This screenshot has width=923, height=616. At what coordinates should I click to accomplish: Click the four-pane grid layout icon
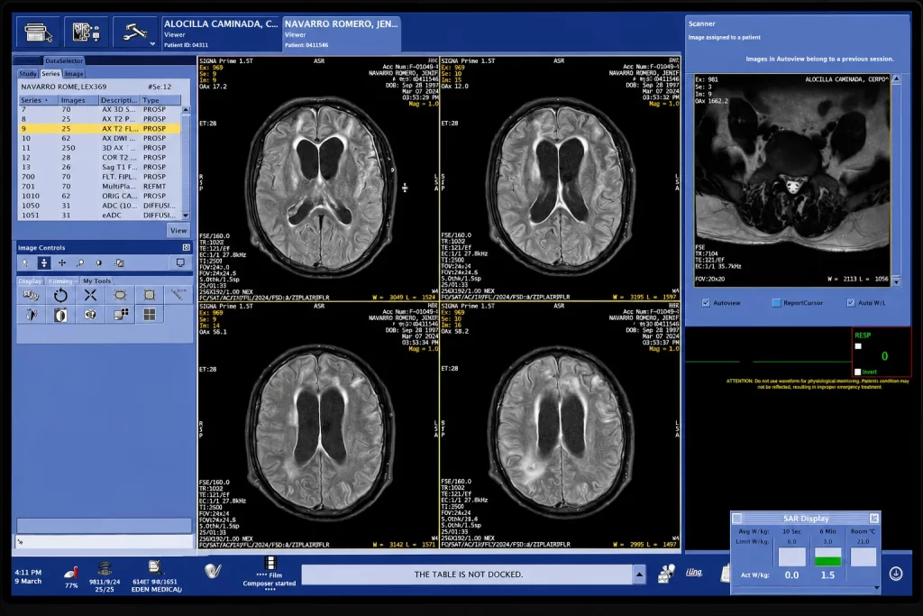click(150, 315)
